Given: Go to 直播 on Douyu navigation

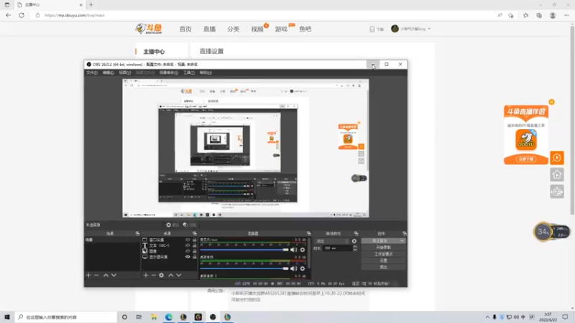Looking at the screenshot, I should click(x=209, y=29).
